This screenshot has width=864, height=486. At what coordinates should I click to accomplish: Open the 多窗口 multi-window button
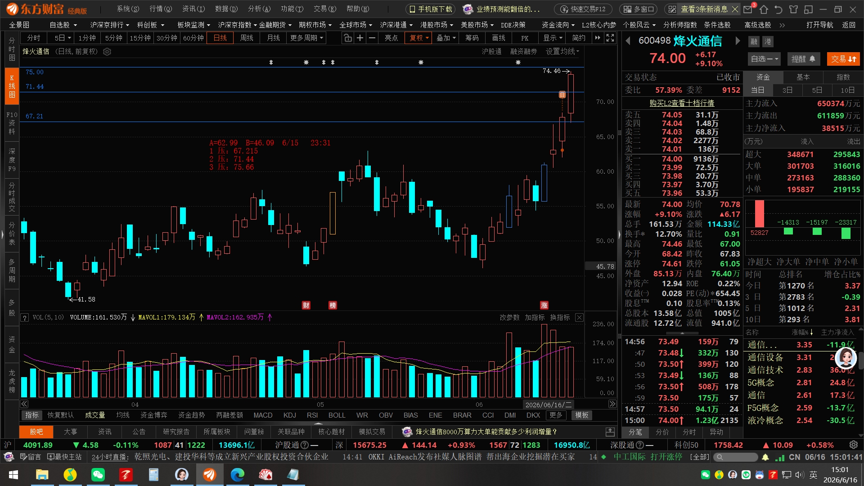639,9
